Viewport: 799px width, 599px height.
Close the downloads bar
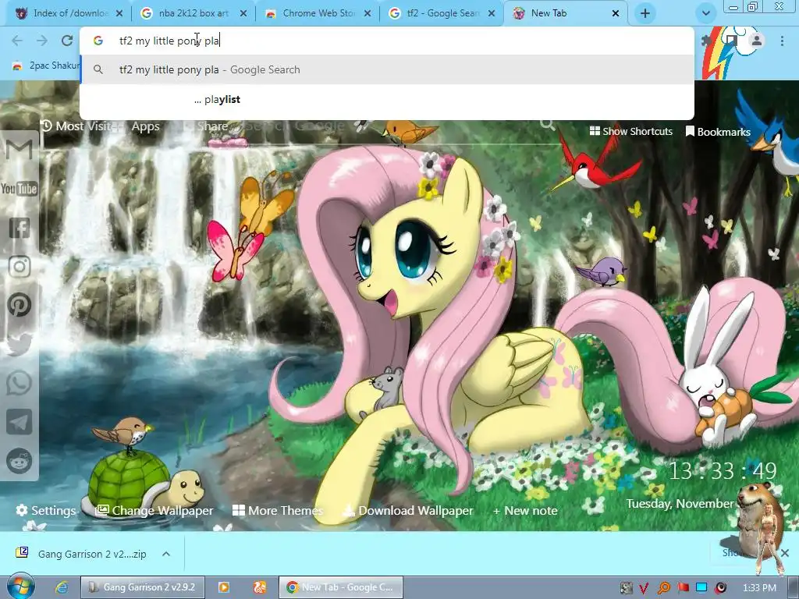tap(785, 553)
